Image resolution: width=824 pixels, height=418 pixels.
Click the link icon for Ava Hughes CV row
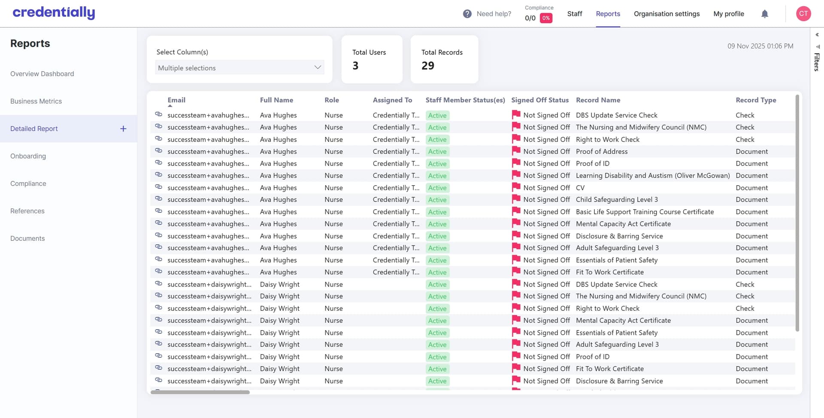pyautogui.click(x=158, y=187)
